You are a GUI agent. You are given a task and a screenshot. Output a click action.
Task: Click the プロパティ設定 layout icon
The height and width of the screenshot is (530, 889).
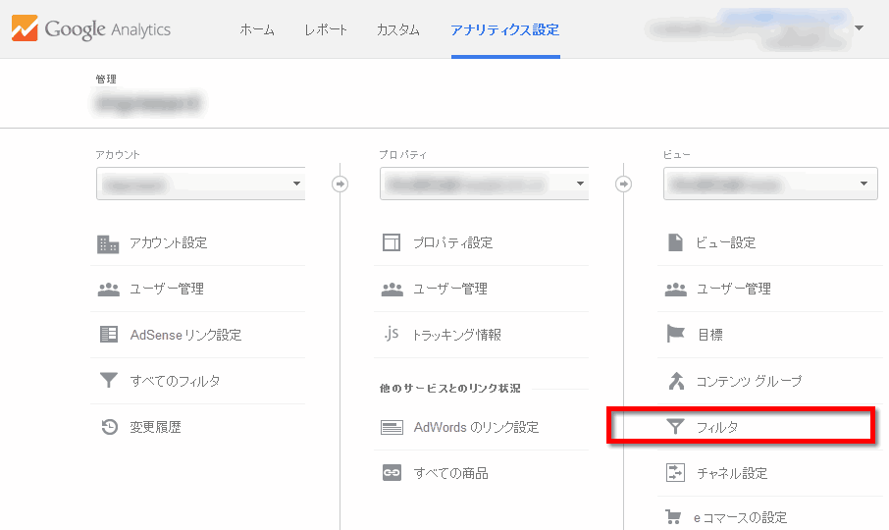click(392, 242)
